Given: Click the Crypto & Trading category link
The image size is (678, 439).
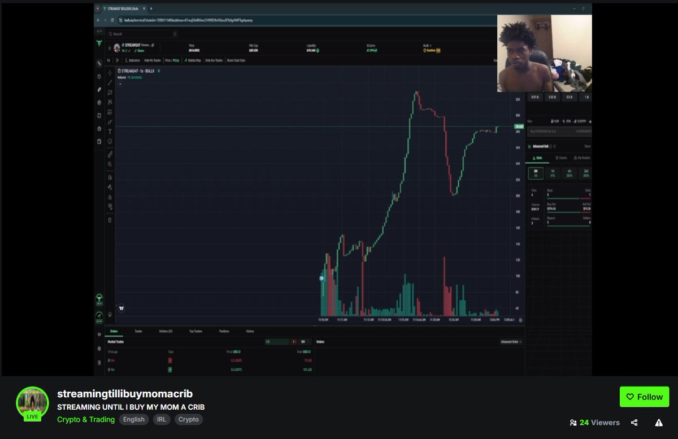Looking at the screenshot, I should tap(86, 419).
